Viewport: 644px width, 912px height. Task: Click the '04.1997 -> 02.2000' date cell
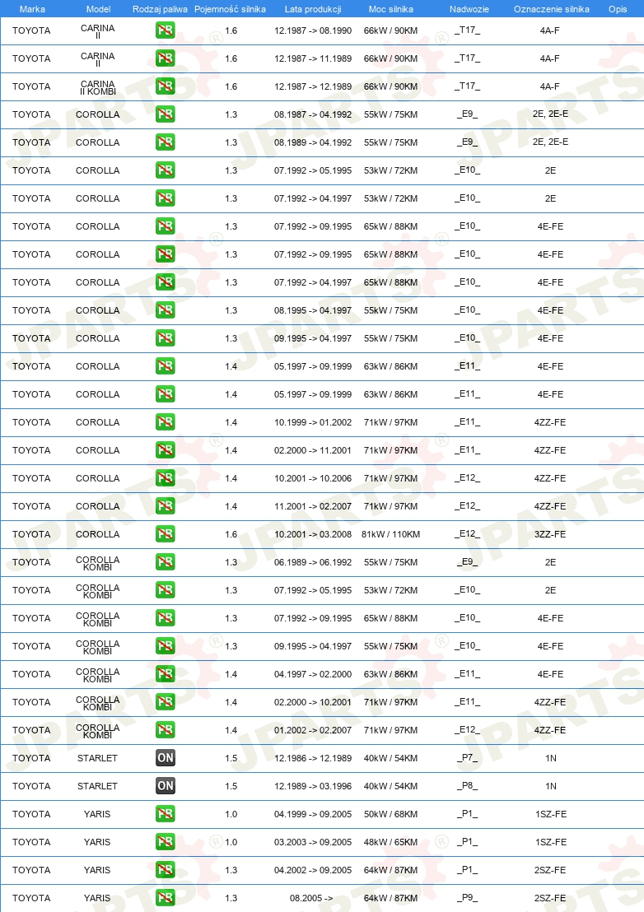(x=313, y=674)
